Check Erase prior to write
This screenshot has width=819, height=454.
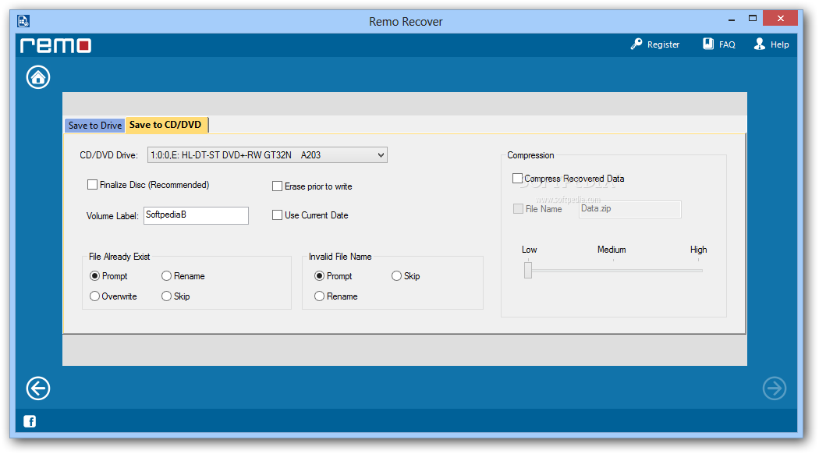click(x=278, y=186)
